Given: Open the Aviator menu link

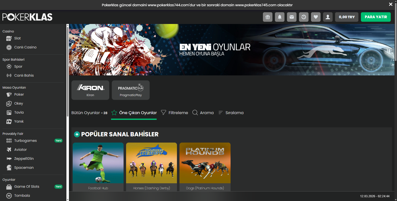Looking at the screenshot, I should [x=21, y=150].
